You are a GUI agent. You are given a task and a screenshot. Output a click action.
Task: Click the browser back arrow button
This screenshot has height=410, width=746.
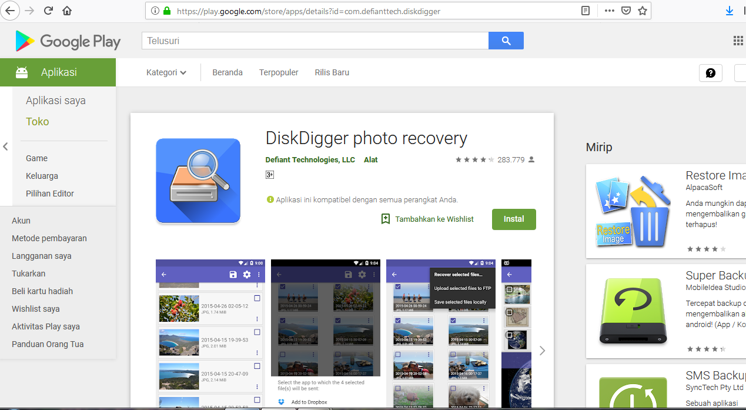click(11, 11)
